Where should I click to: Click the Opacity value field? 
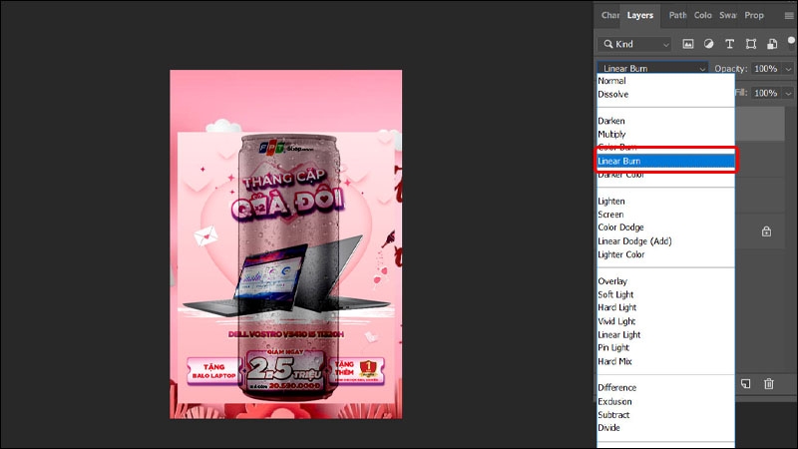pyautogui.click(x=766, y=68)
